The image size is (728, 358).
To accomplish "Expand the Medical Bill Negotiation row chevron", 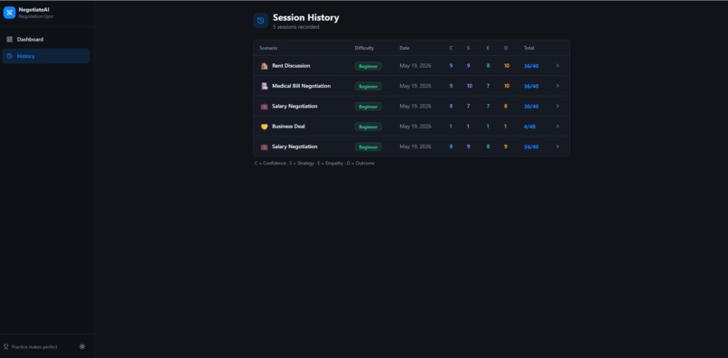I will [557, 86].
